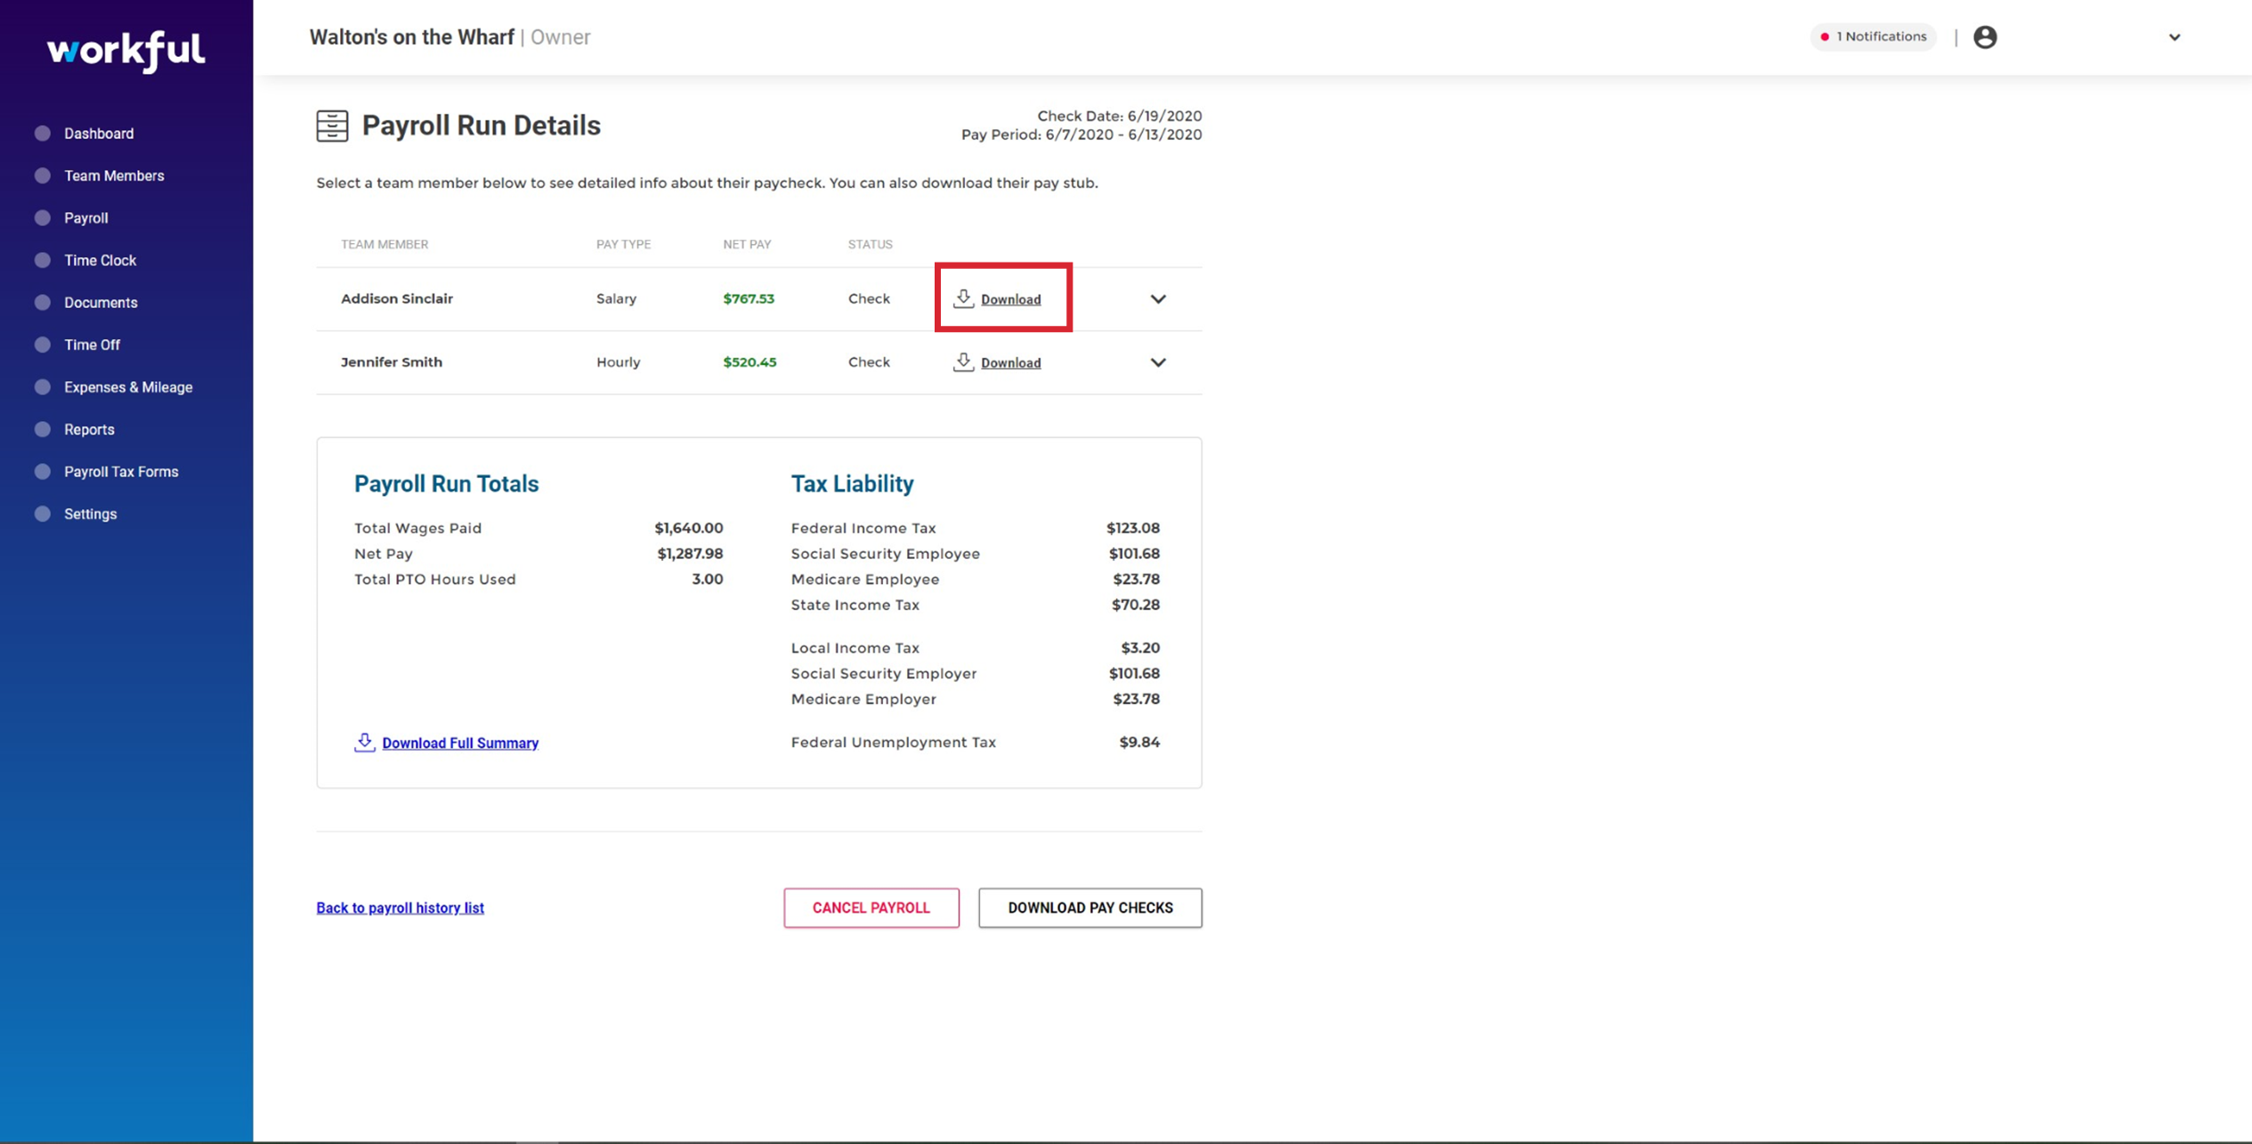Open Payroll Tax Forms

tap(121, 472)
